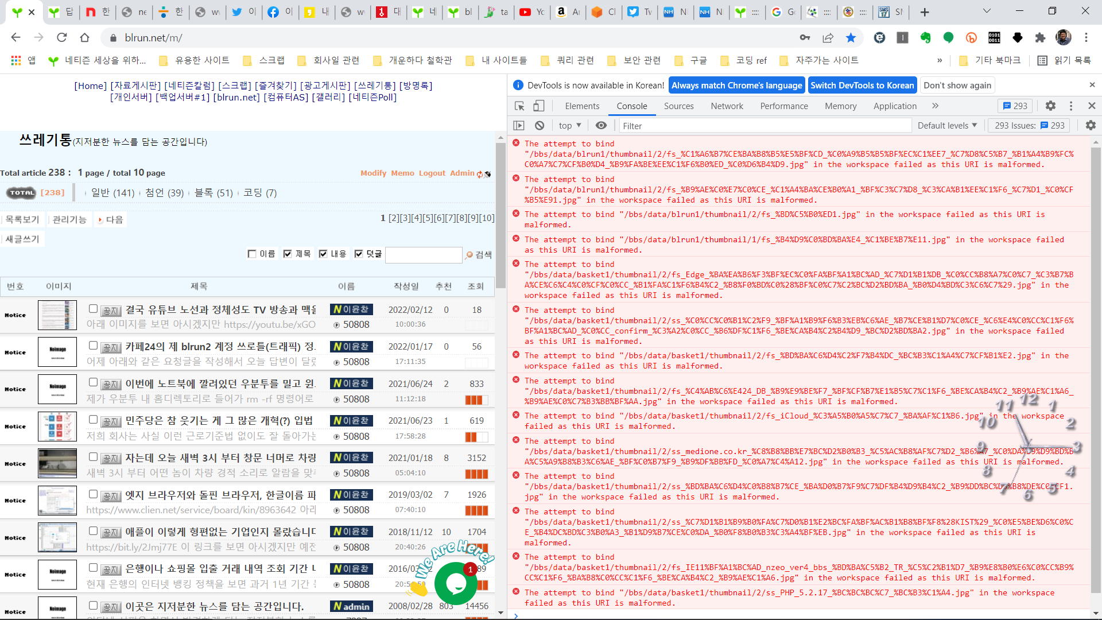Tick checkbox for 결국 유튜브 노선과 post
Screen dimensions: 1102x620
pos(93,309)
